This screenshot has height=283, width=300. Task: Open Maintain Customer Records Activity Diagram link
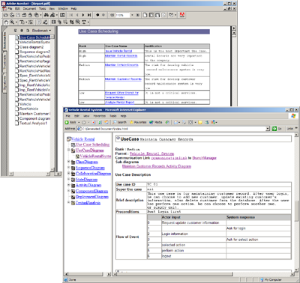pyautogui.click(x=157, y=166)
